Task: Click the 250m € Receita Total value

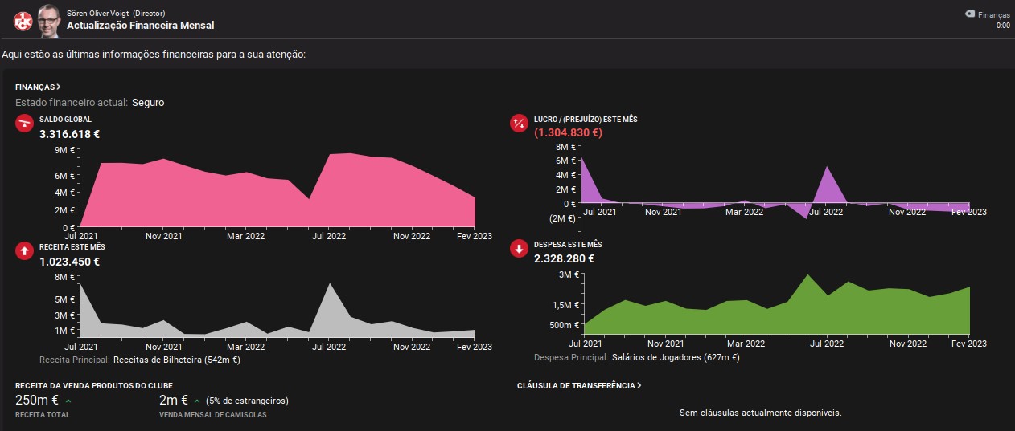Action: pos(38,400)
